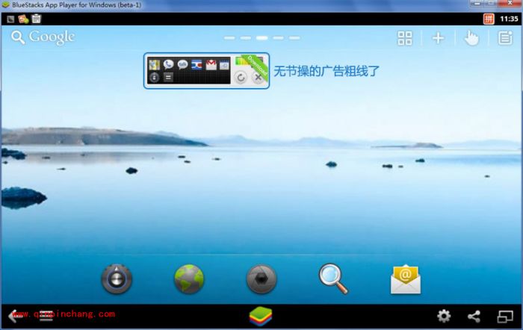Screen dimensions: 523x330
Task: Click the BlueStacks logo home button
Action: [x=261, y=317]
